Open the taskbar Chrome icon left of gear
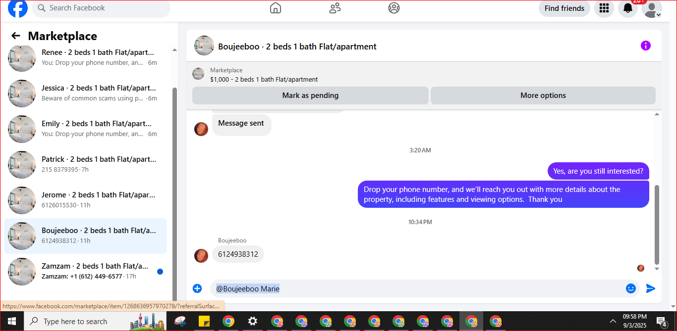 [228, 321]
